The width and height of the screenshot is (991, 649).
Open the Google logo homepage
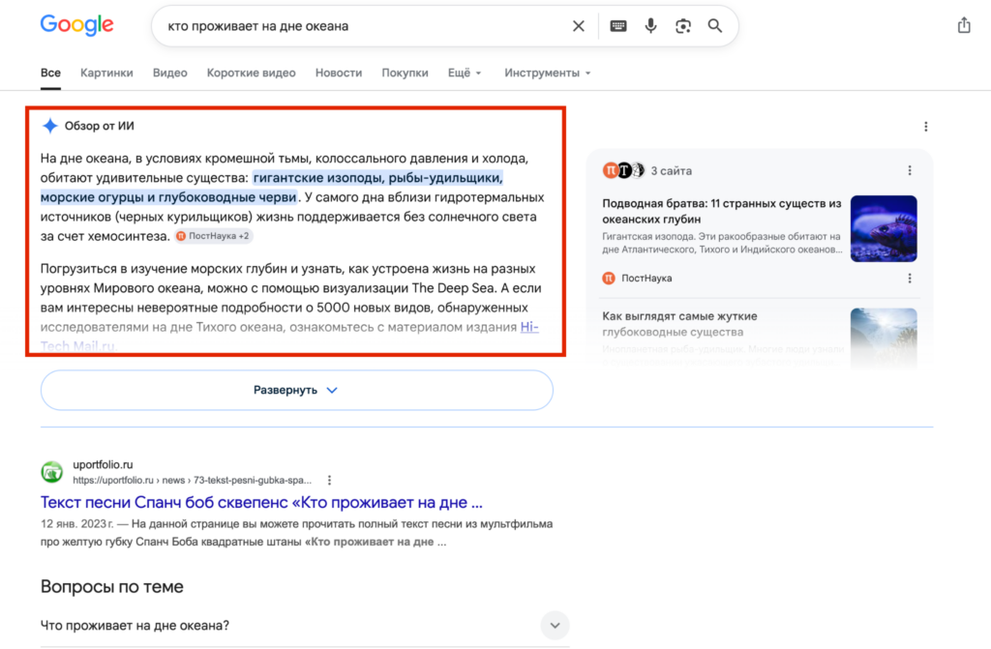(x=76, y=25)
